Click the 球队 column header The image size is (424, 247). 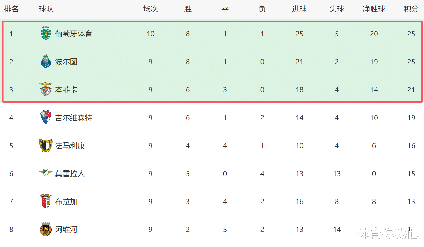tap(46, 9)
